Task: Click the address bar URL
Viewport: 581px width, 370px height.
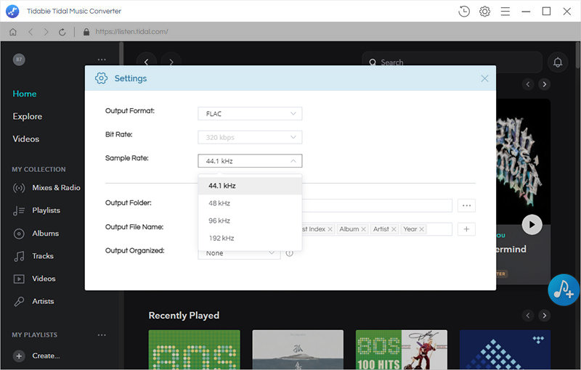Action: (131, 32)
